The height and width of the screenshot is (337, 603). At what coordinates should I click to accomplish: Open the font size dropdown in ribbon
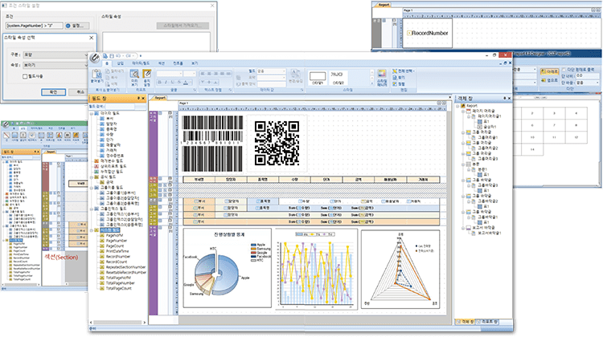pos(190,73)
